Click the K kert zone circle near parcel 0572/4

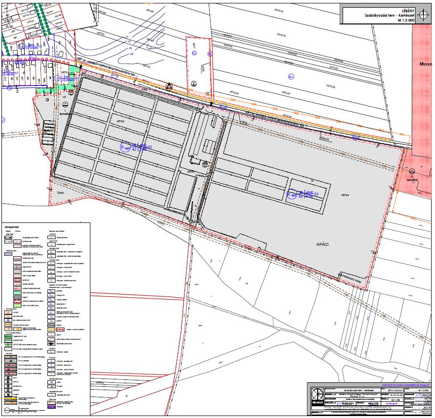(292, 194)
